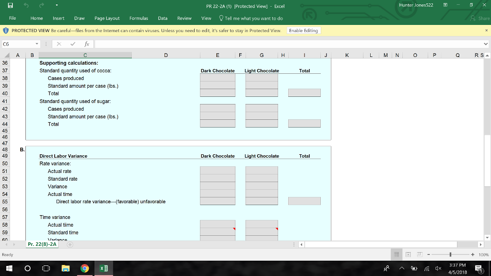Click the Enable Editing button
Screen dimensions: 491x276
pos(304,30)
